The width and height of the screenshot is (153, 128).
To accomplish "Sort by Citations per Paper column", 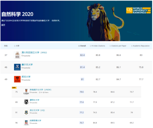I will click(x=118, y=46).
